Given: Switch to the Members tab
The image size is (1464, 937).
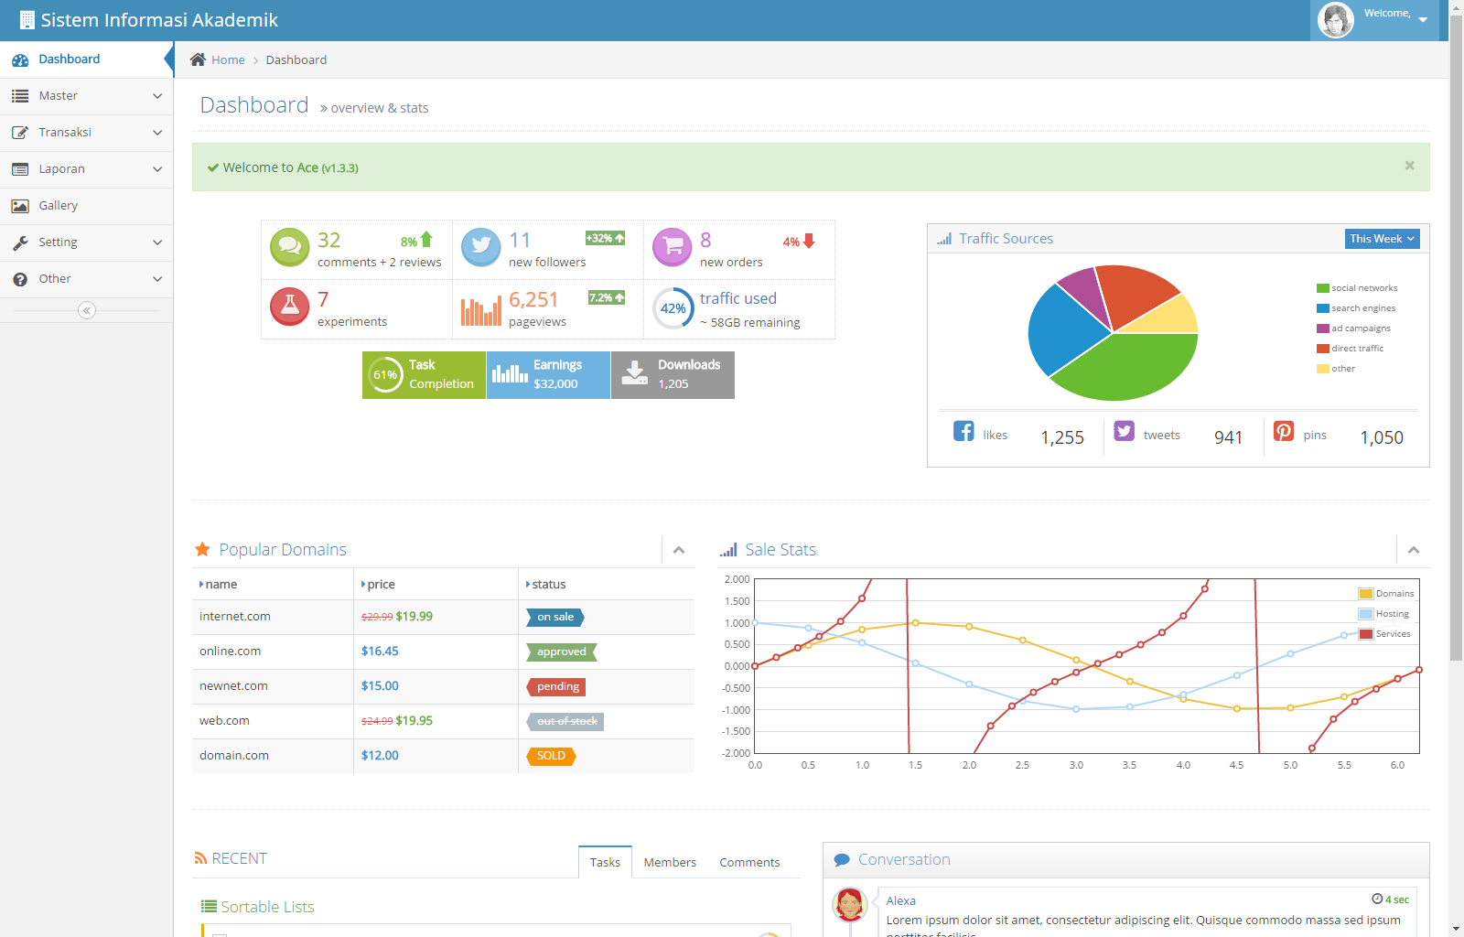Looking at the screenshot, I should coord(670,862).
